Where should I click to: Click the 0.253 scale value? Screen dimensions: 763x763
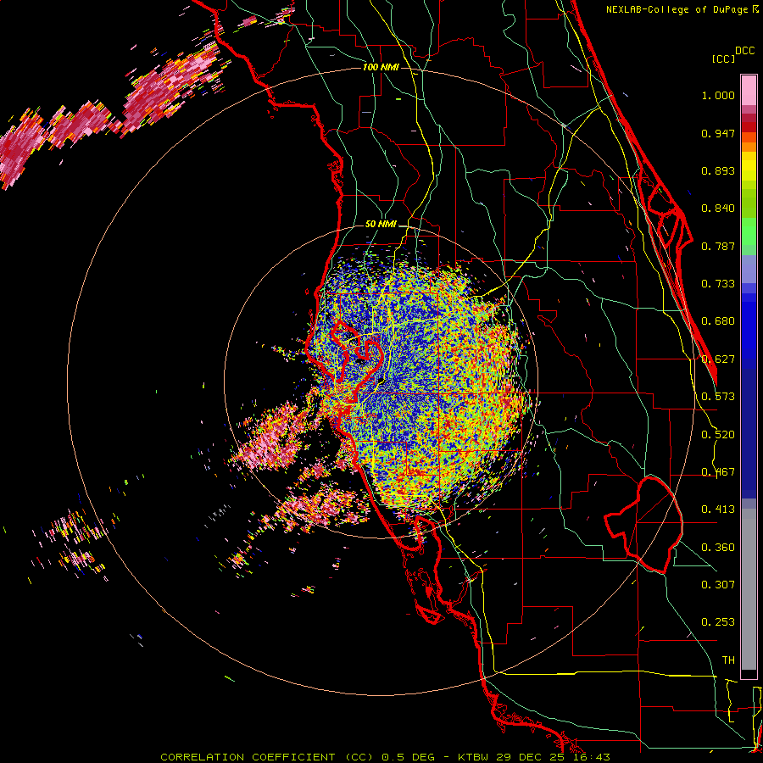click(718, 622)
